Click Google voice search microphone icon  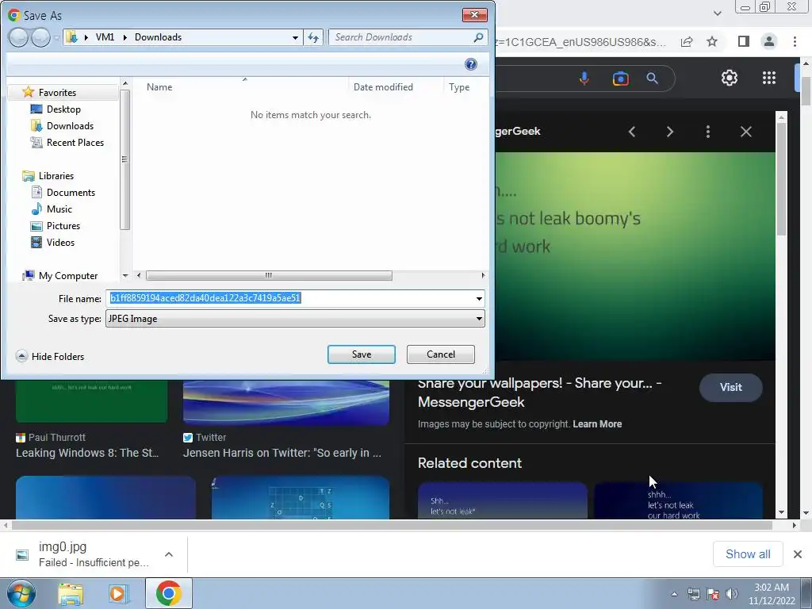tap(584, 79)
